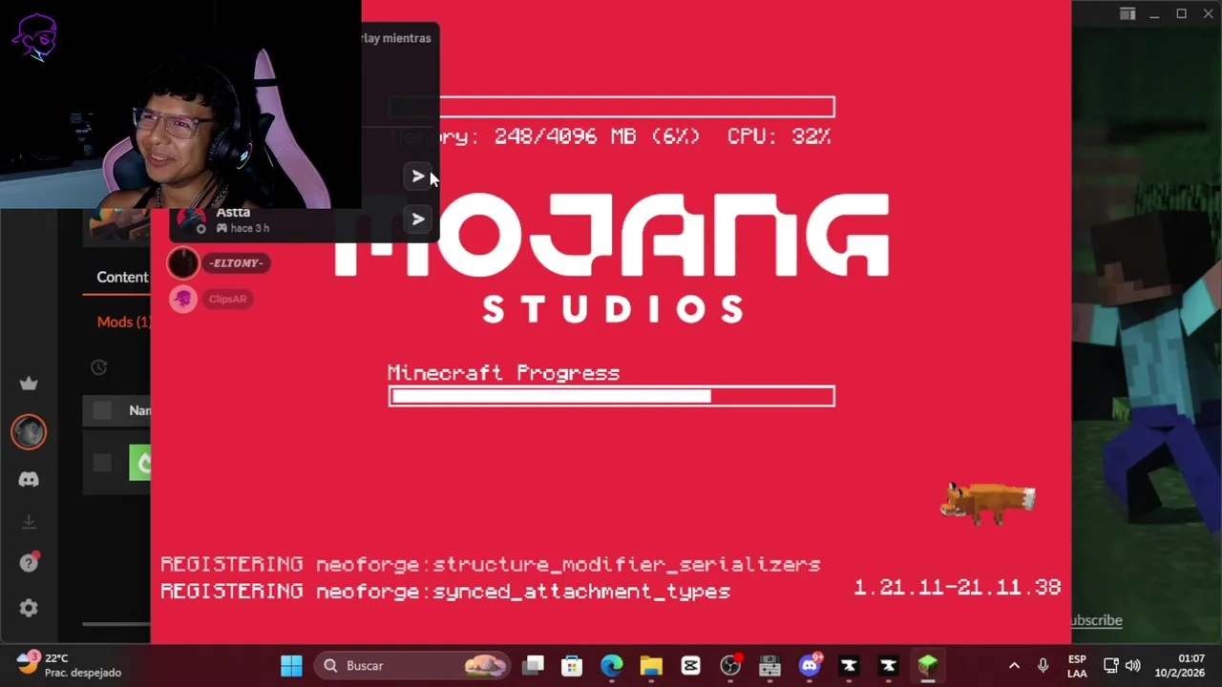Image resolution: width=1222 pixels, height=687 pixels.
Task: Switch to Discord in the taskbar
Action: (810, 665)
